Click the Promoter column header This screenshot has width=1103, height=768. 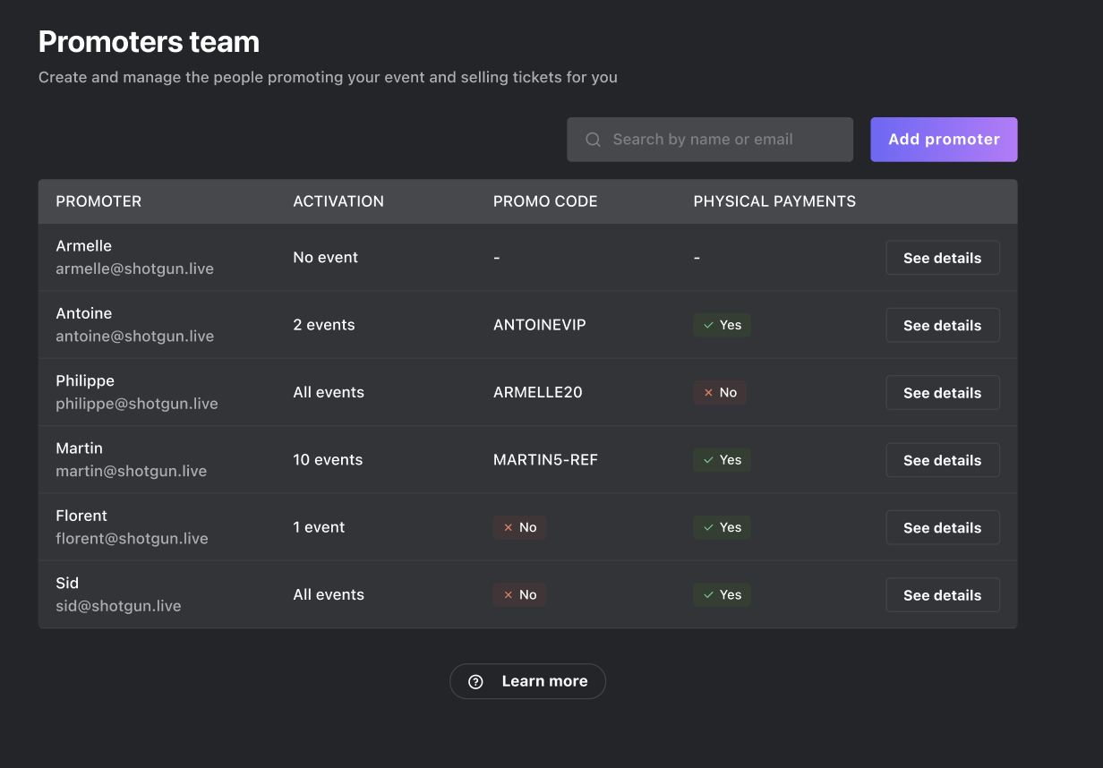click(98, 201)
